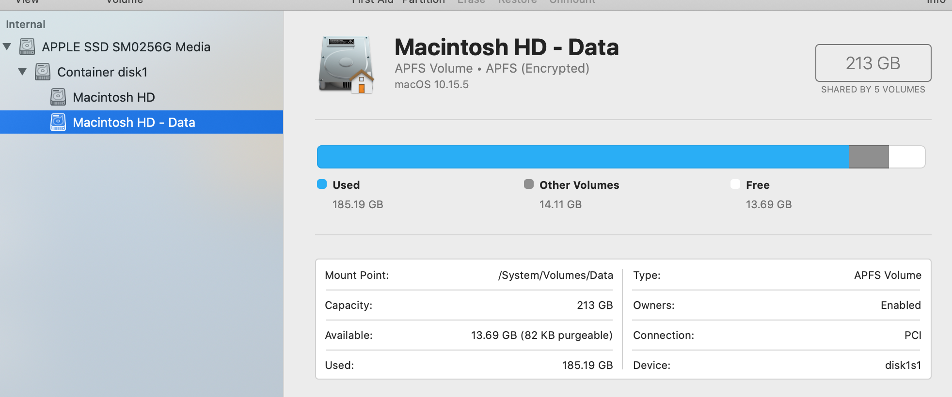The width and height of the screenshot is (952, 397).
Task: Click the 213 GB capacity table value
Action: [x=595, y=305]
